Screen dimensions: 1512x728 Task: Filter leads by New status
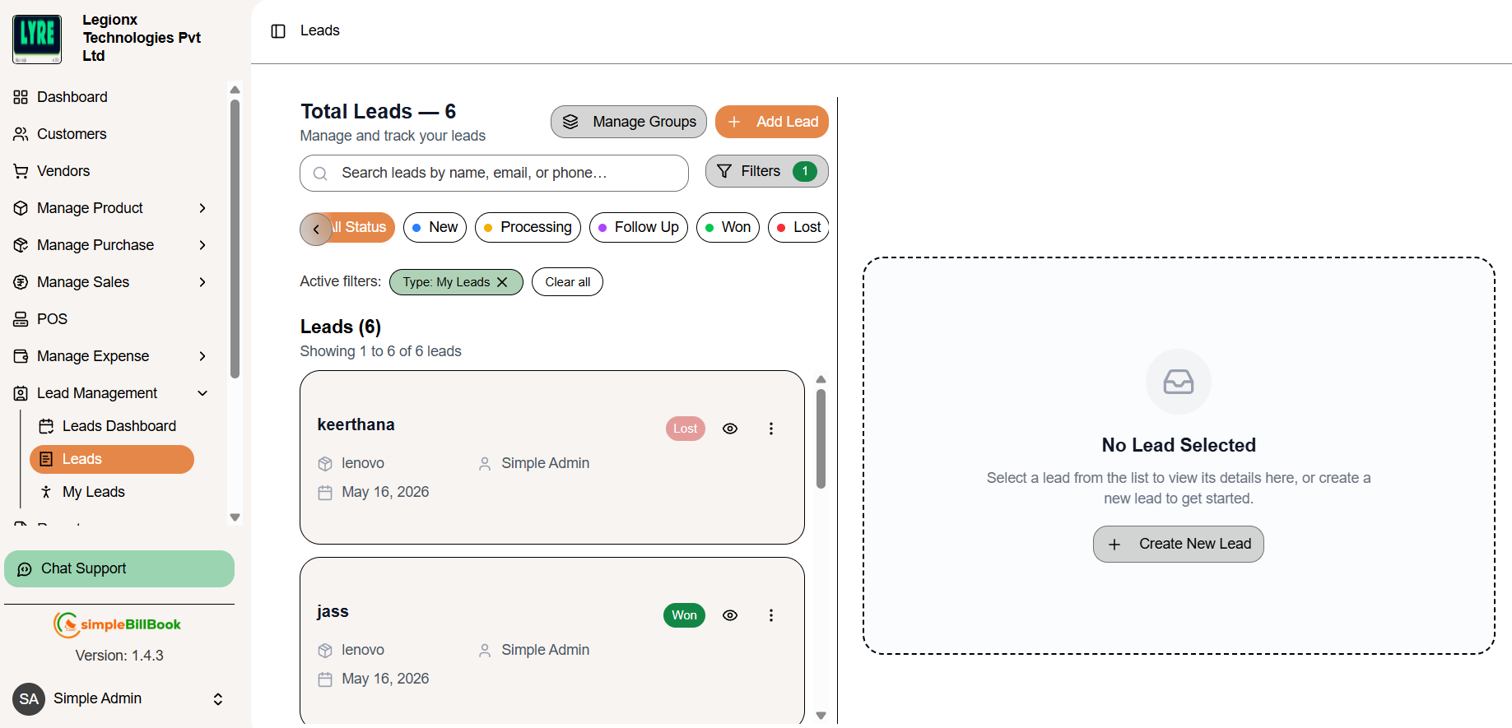[x=435, y=227]
